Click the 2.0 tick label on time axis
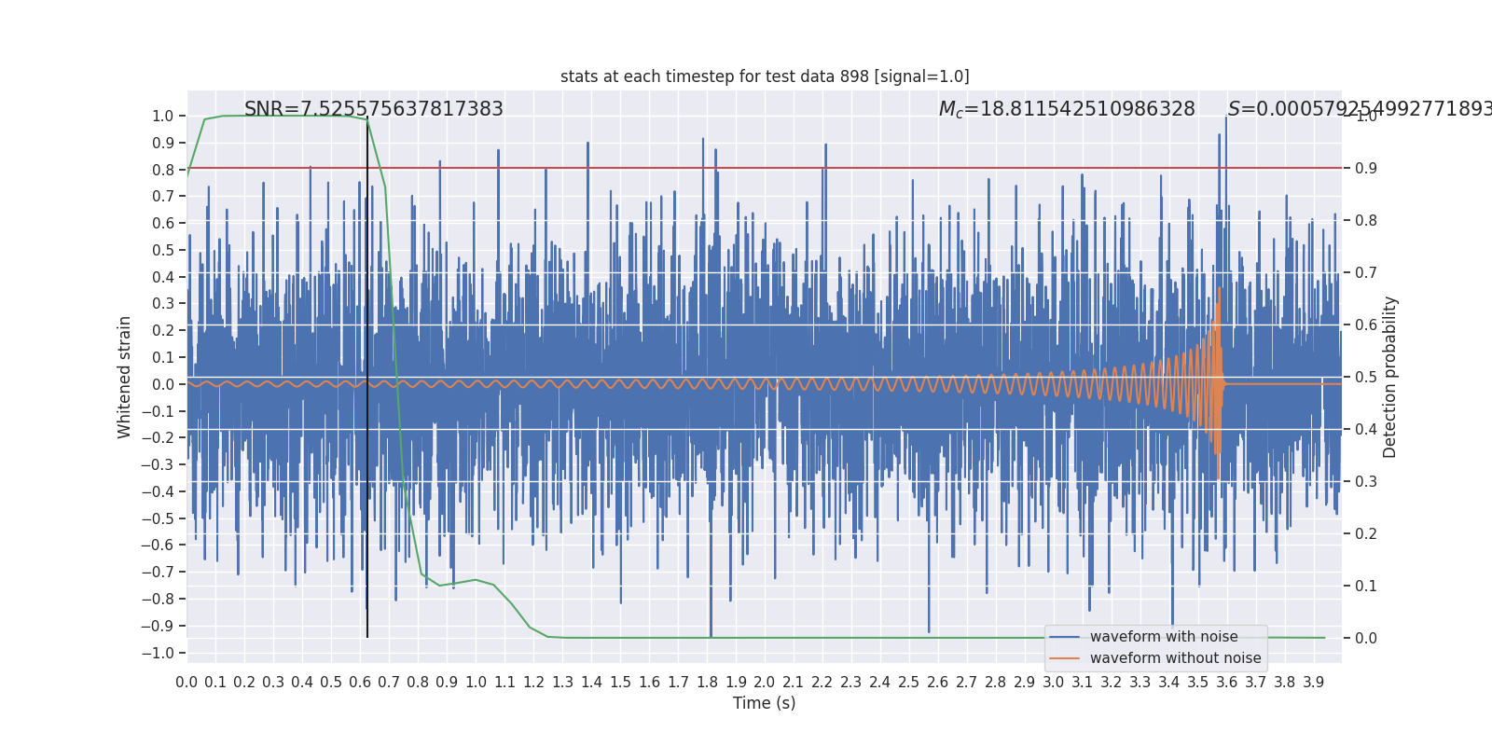Screen dimensions: 1492x746 point(765,683)
